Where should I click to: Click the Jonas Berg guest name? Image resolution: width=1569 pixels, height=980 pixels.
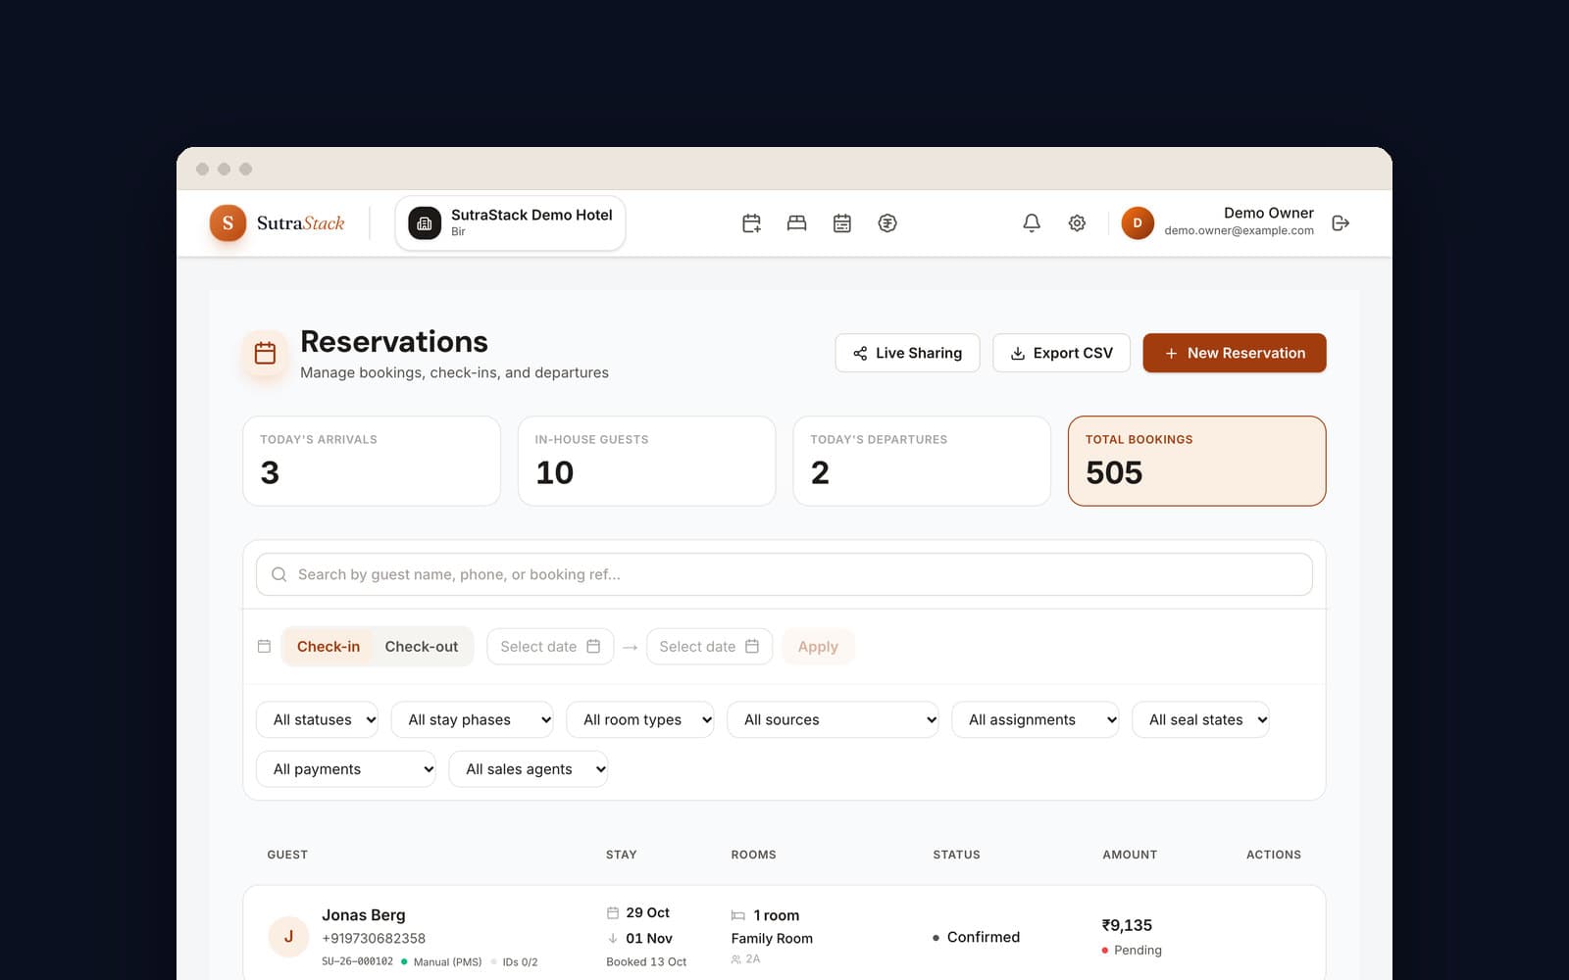364,915
